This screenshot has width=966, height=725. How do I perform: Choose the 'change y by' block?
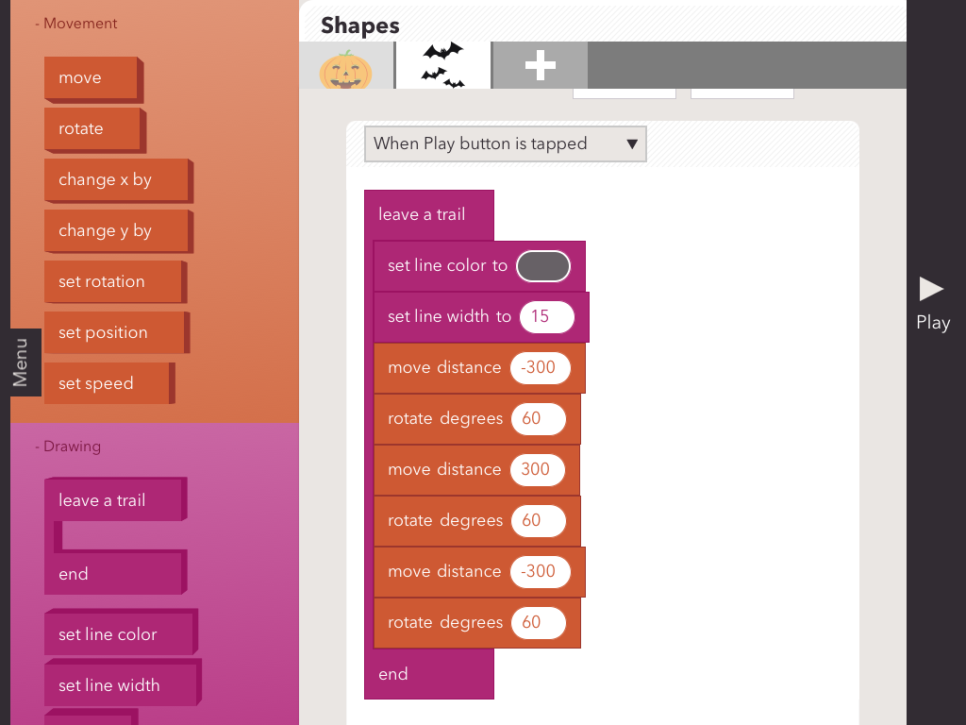115,231
